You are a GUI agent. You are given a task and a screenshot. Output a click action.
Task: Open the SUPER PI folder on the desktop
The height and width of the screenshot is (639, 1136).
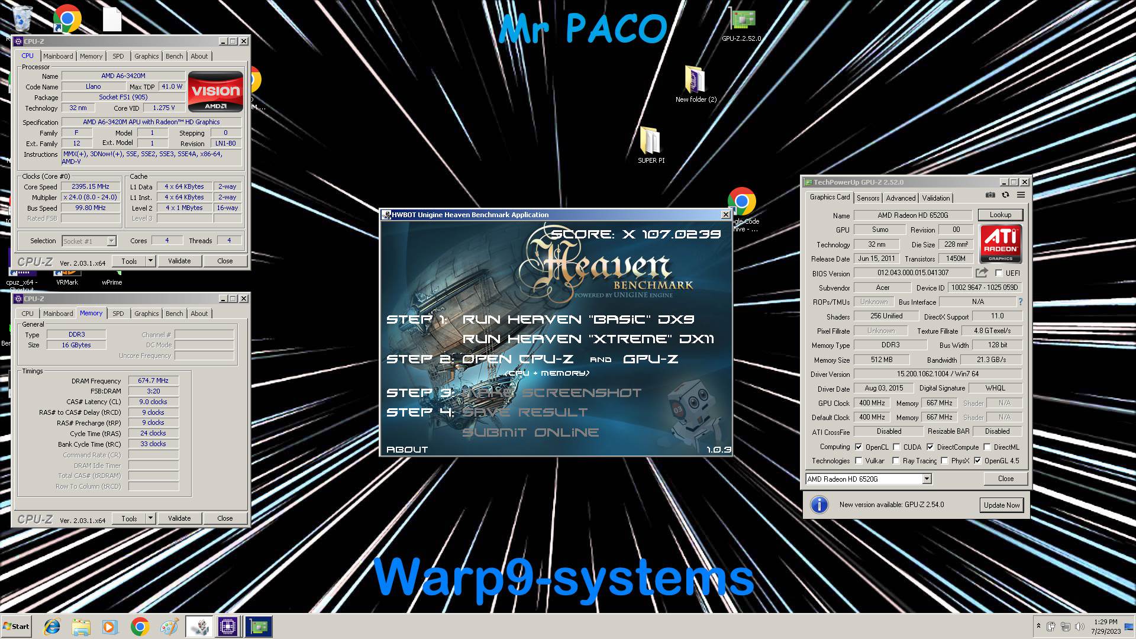click(651, 145)
